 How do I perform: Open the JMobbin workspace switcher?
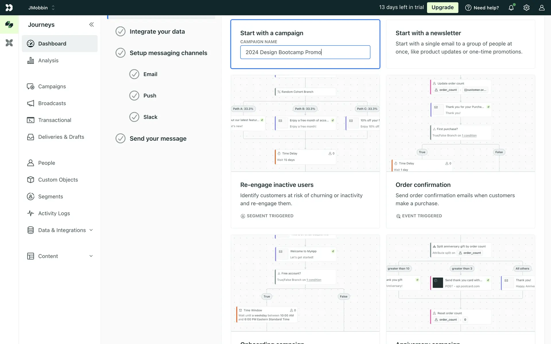[41, 8]
